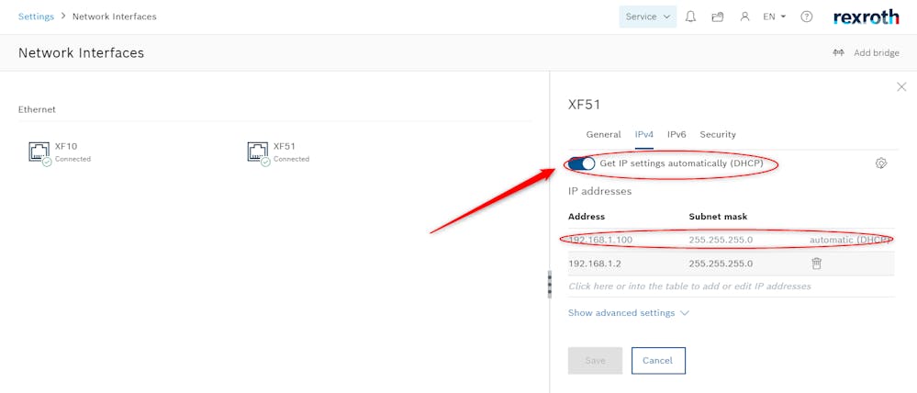Click subnet mask of 192.168.1.2 row
Image resolution: width=917 pixels, height=393 pixels.
point(721,264)
